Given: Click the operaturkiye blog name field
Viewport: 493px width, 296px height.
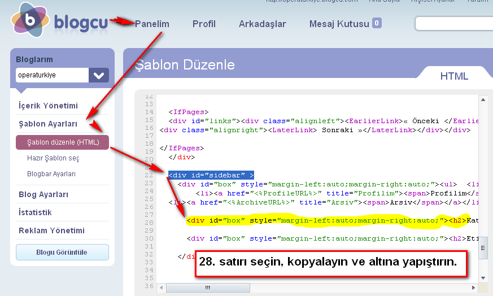Looking at the screenshot, I should click(x=52, y=75).
